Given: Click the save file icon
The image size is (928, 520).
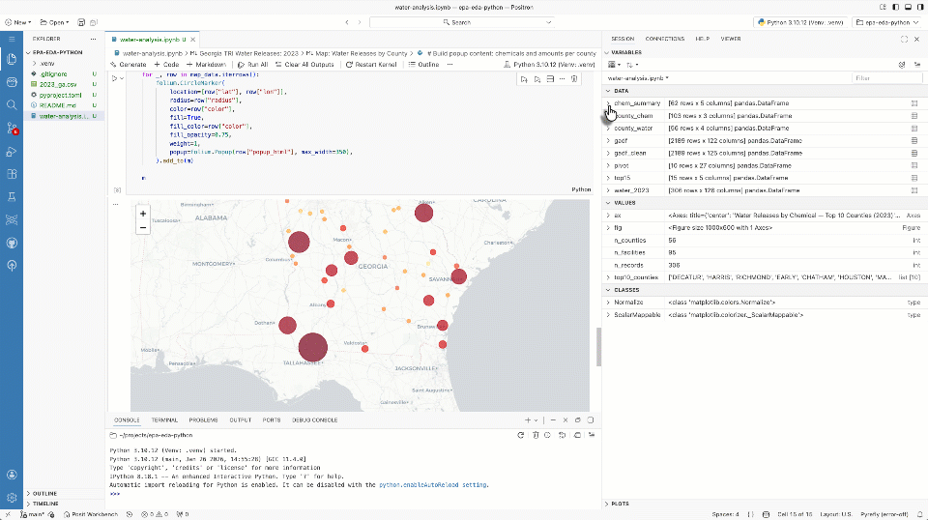Looking at the screenshot, I should [x=79, y=21].
